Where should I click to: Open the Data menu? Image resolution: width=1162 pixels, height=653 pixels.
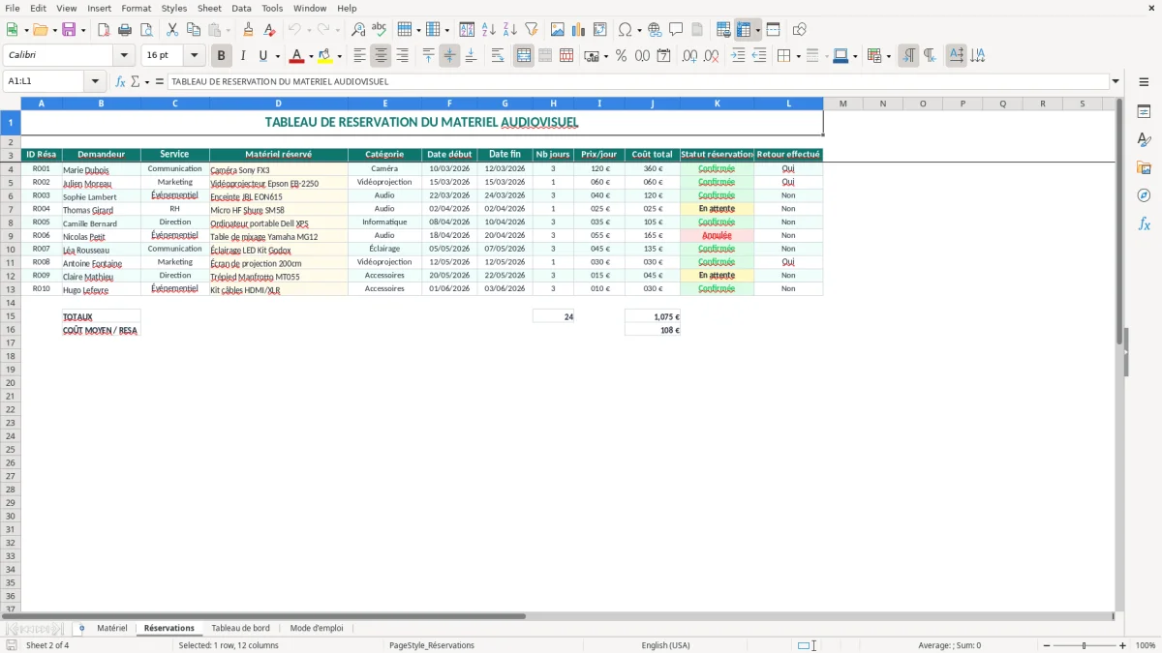tap(241, 8)
